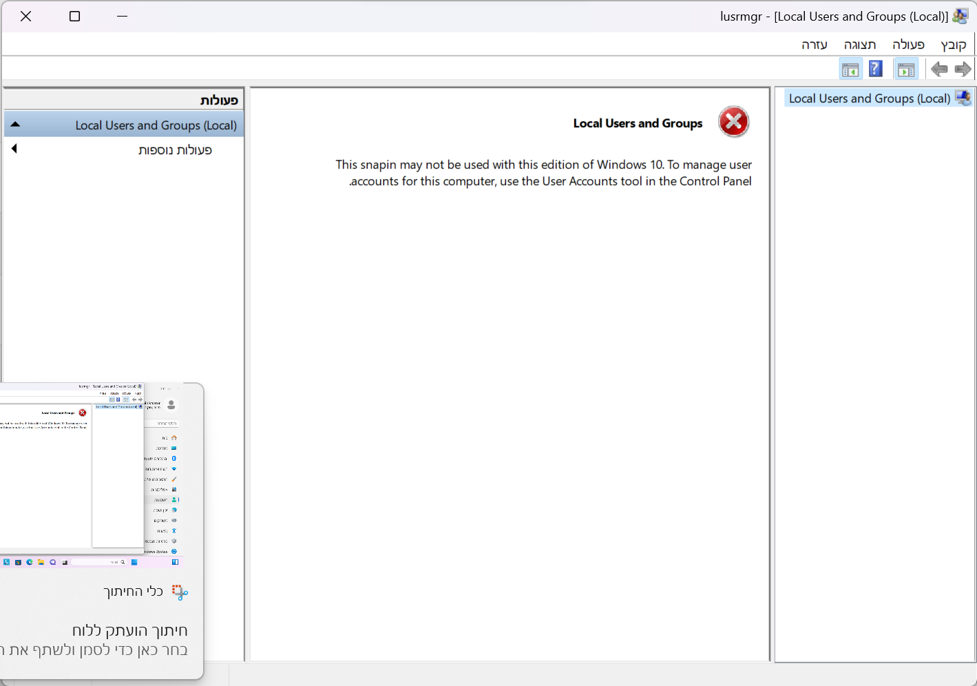Open the פעולה menu
The height and width of the screenshot is (686, 977).
click(908, 45)
